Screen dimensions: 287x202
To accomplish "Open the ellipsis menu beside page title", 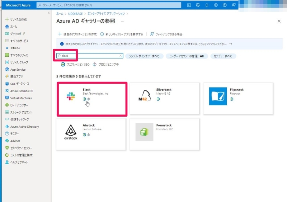I will pos(122,21).
